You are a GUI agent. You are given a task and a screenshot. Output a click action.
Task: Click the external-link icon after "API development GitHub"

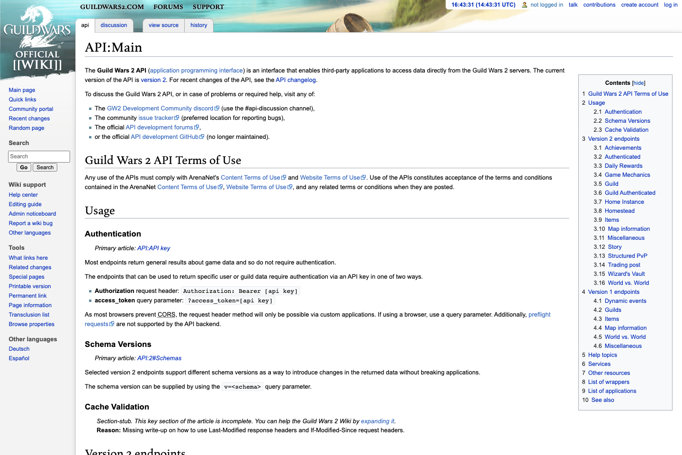pyautogui.click(x=202, y=136)
